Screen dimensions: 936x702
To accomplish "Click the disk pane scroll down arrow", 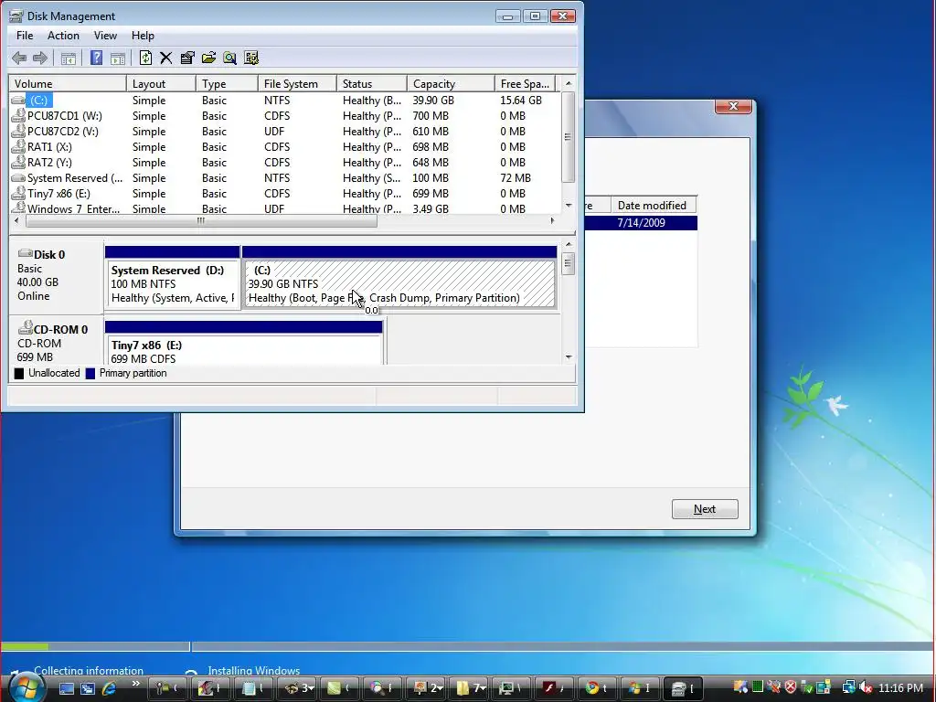I will [x=569, y=357].
